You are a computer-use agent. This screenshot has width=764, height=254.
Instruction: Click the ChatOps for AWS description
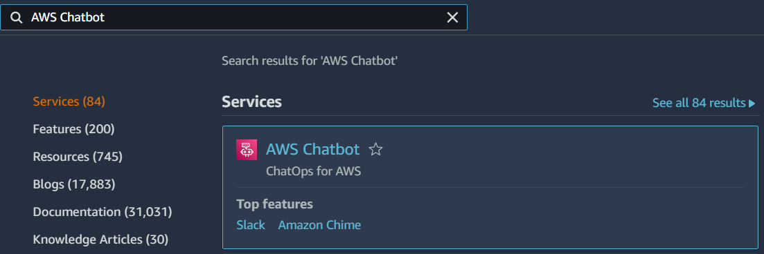(313, 171)
